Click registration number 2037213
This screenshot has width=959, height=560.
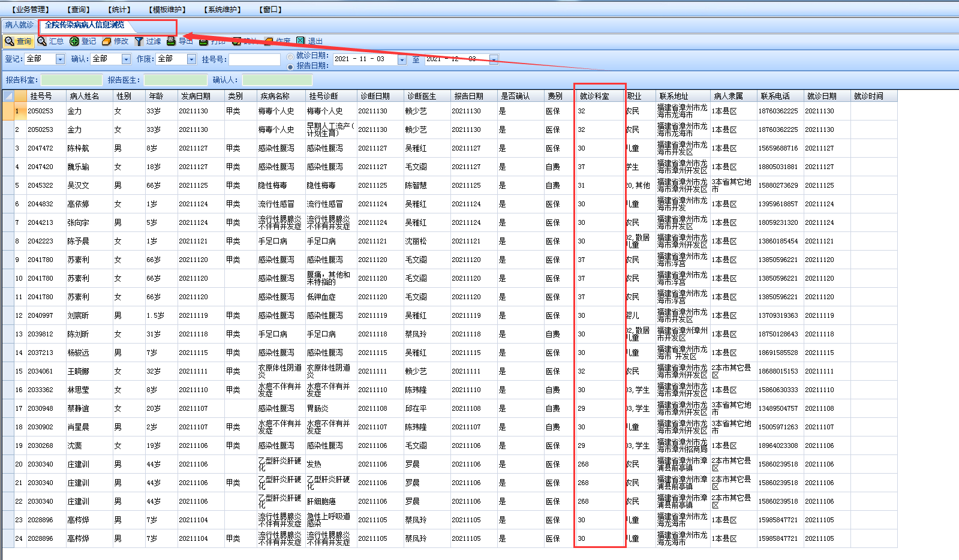click(40, 353)
